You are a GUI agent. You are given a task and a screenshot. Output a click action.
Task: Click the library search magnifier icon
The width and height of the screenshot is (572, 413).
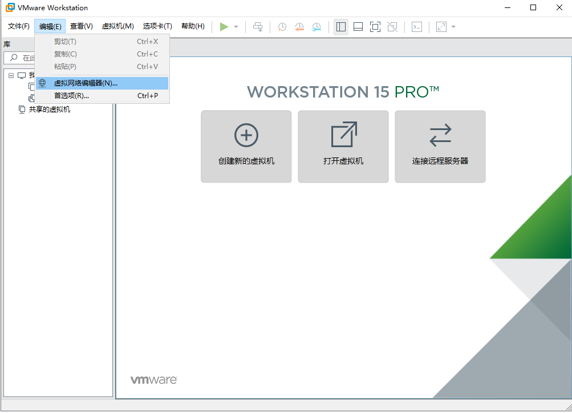pyautogui.click(x=14, y=58)
